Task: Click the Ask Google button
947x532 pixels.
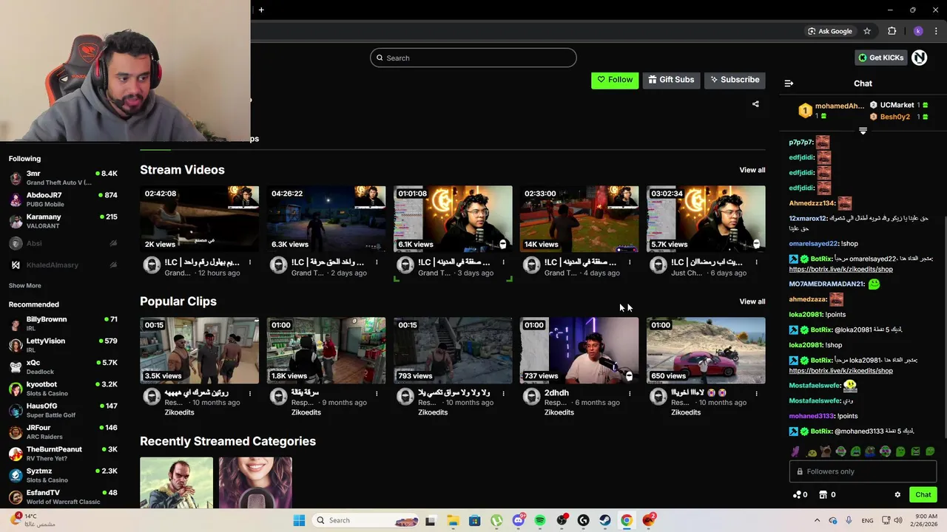Action: (x=830, y=31)
